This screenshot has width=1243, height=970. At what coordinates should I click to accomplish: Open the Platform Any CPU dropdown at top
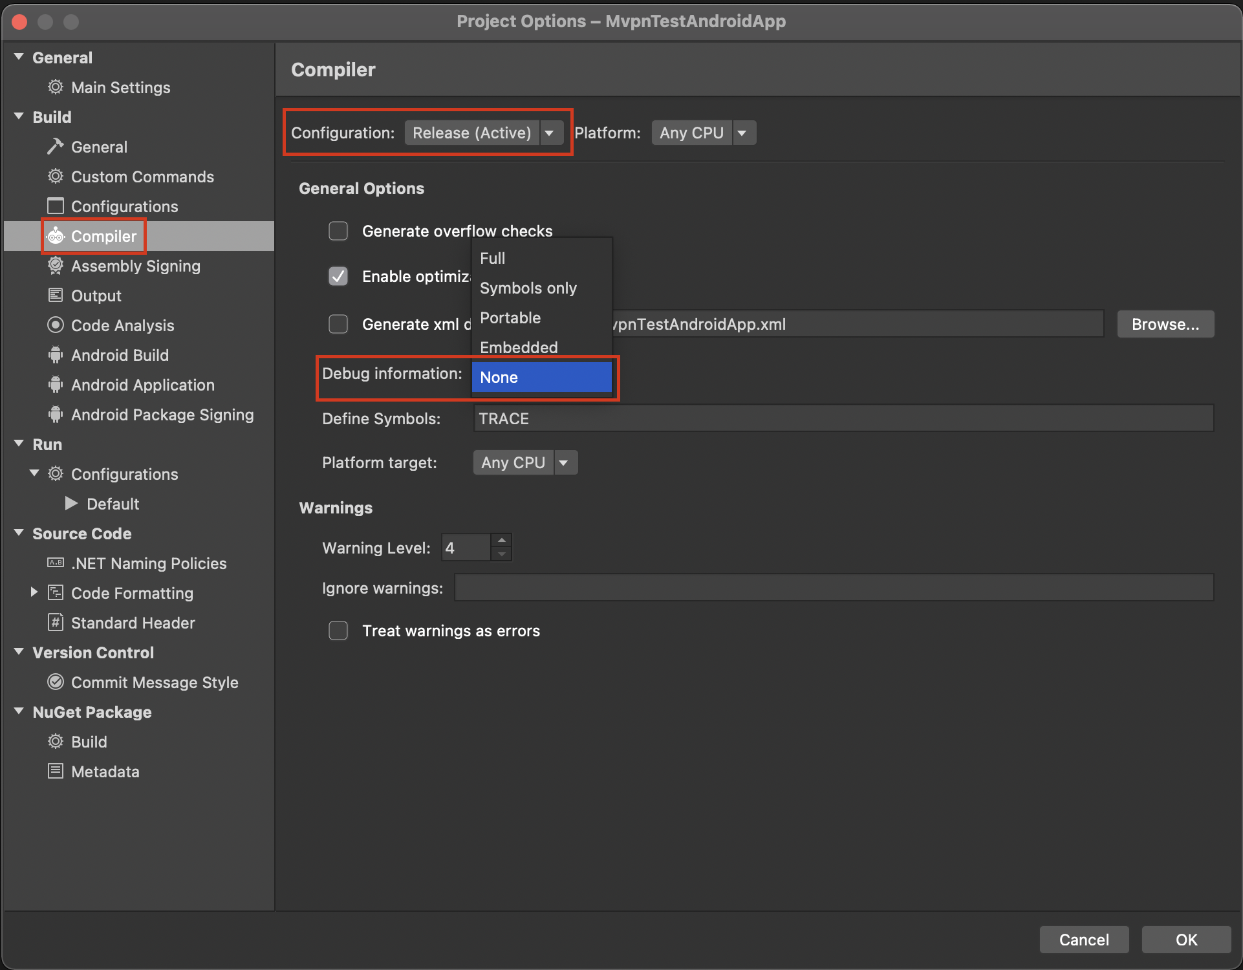pos(704,133)
